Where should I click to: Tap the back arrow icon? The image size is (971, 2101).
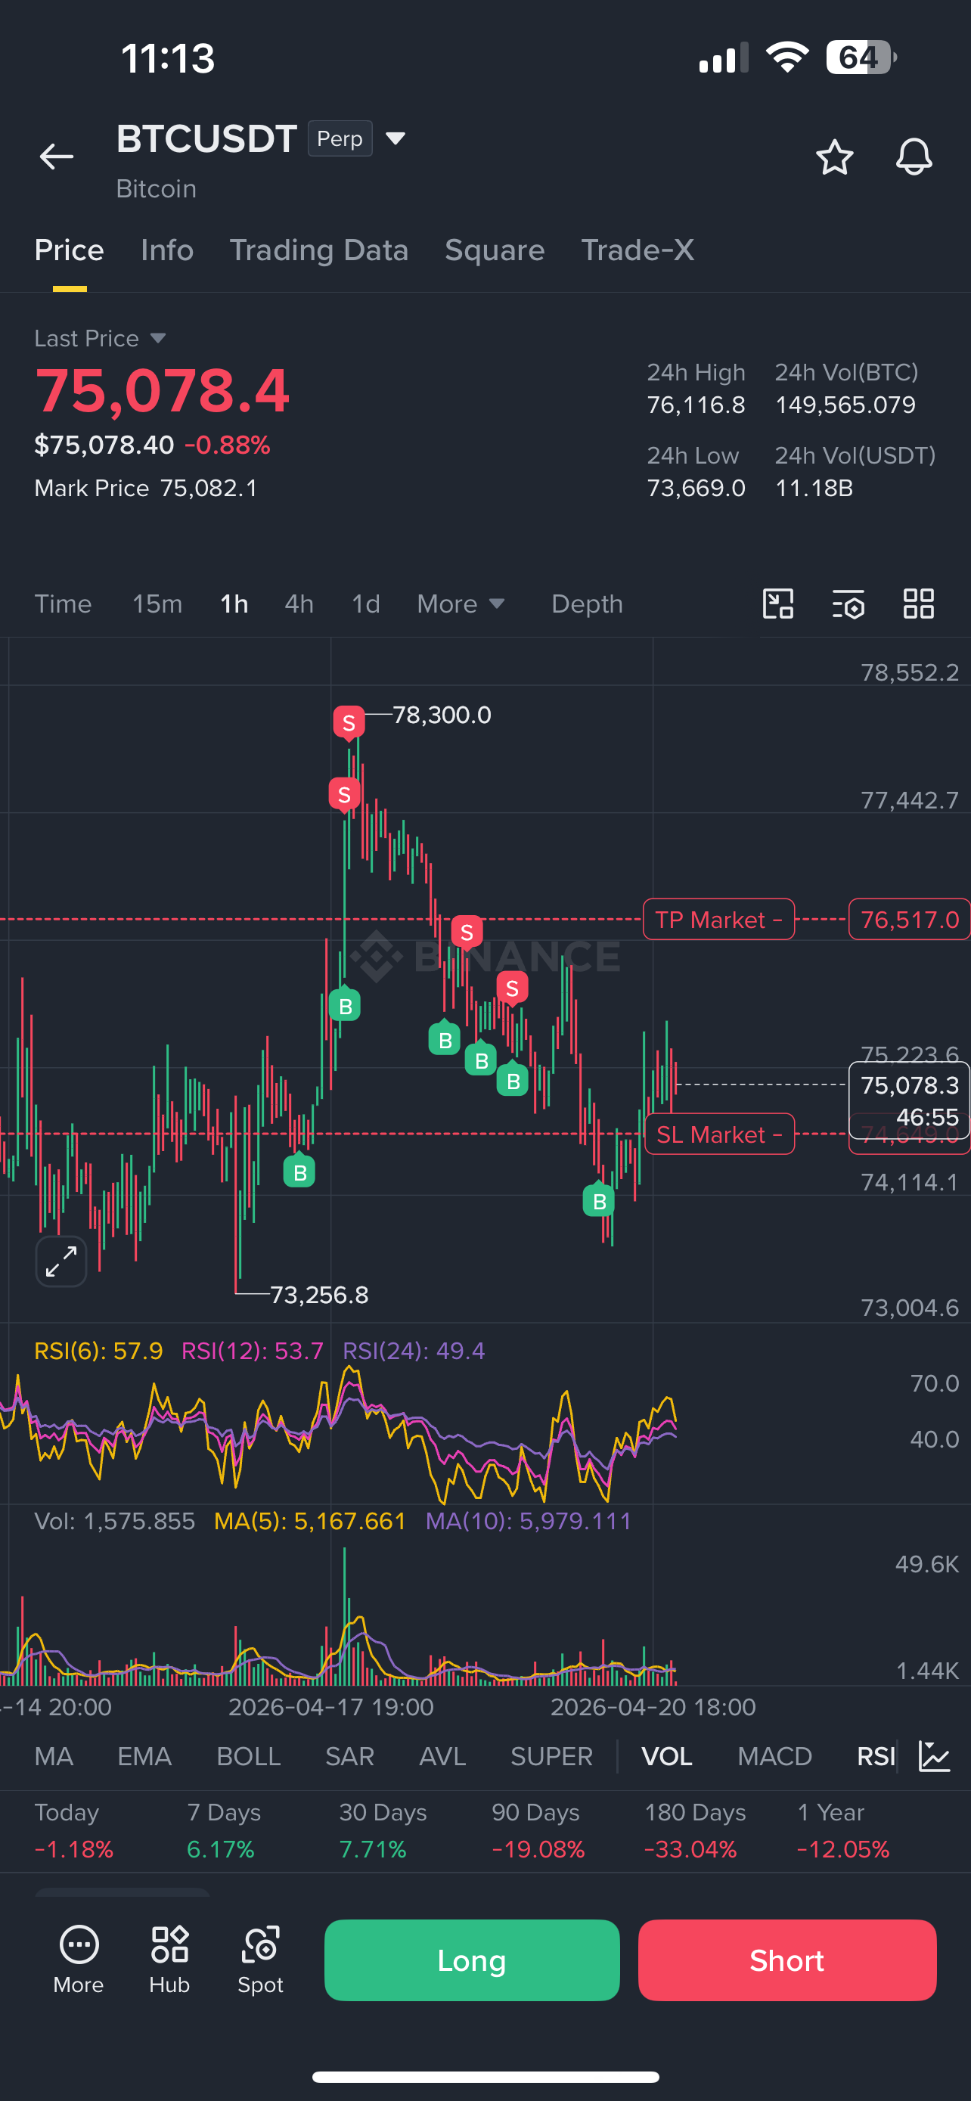click(56, 157)
